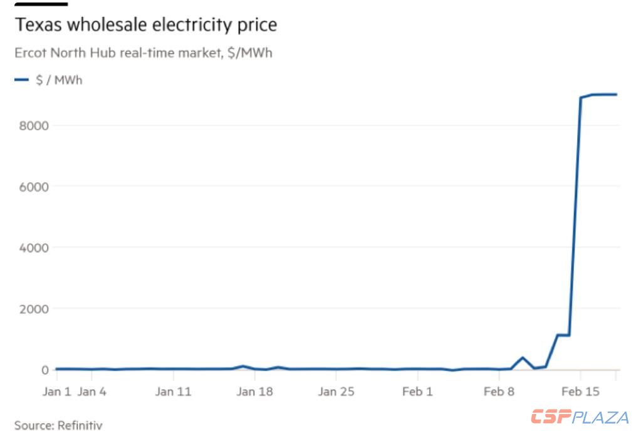
Task: Click the Ercot North Hub subtitle text
Action: click(143, 53)
